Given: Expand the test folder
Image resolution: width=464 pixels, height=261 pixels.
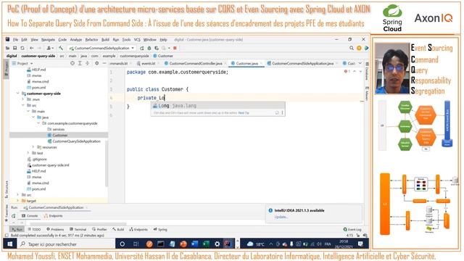Looking at the screenshot, I should (x=28, y=153).
